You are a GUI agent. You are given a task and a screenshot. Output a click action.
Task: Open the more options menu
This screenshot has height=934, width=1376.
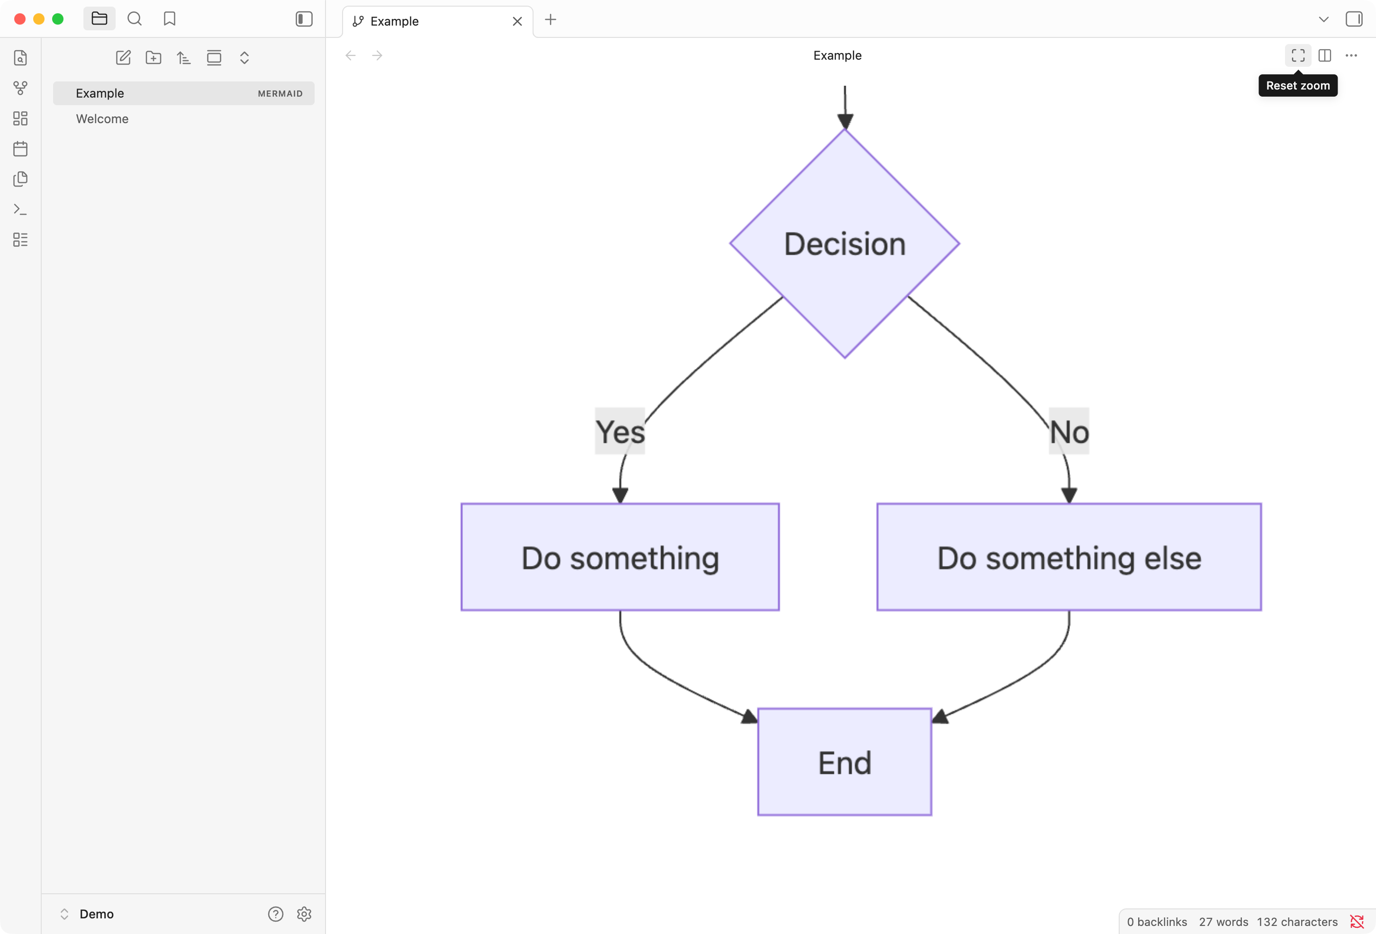coord(1351,55)
